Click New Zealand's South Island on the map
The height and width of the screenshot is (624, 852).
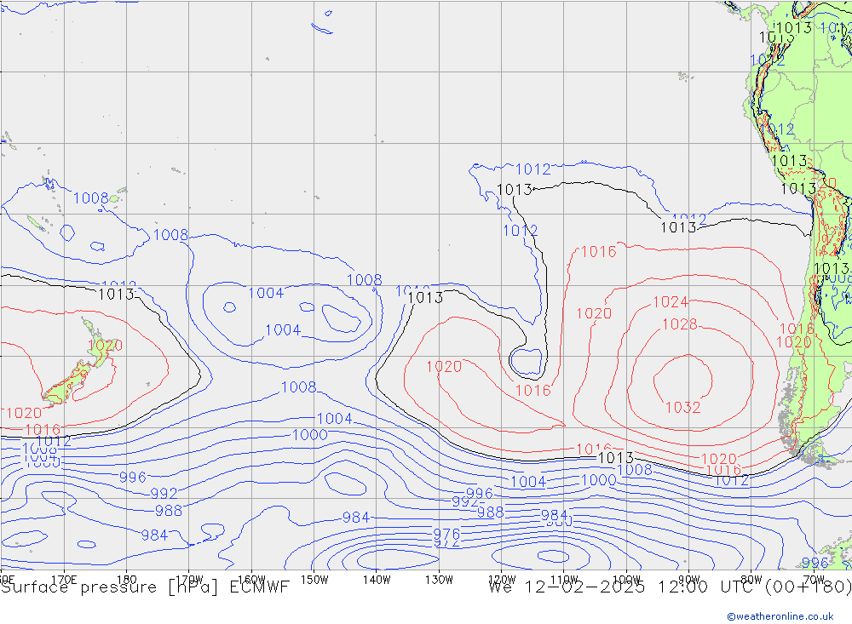tap(66, 385)
